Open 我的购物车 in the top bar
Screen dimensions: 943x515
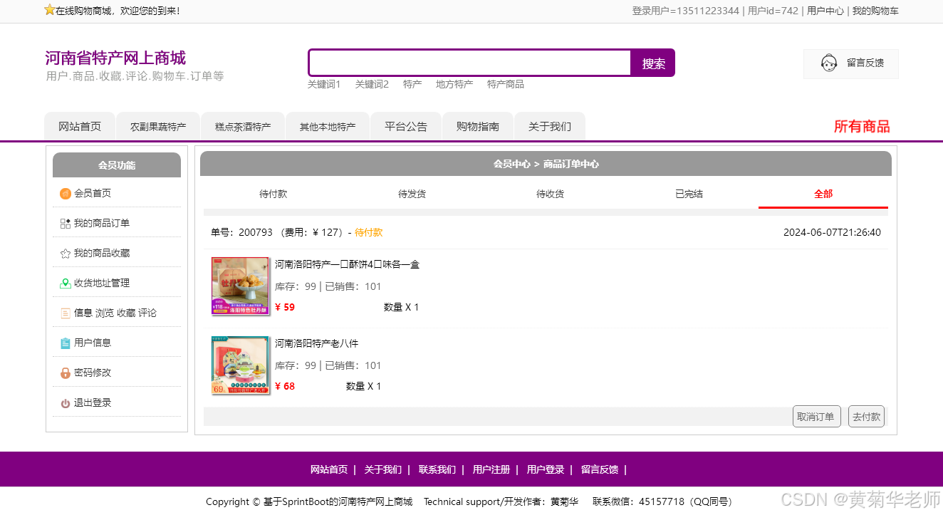point(875,11)
